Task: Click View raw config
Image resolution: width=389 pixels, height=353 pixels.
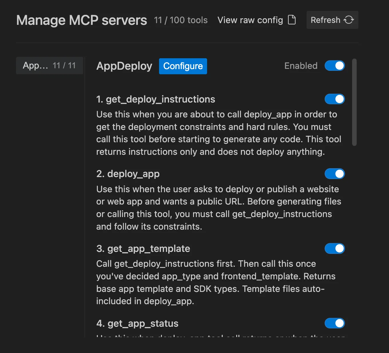Action: click(250, 20)
